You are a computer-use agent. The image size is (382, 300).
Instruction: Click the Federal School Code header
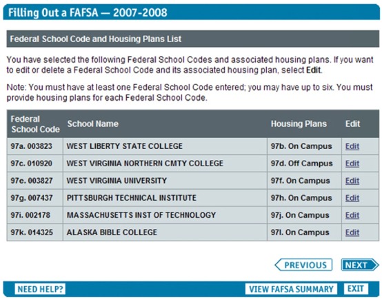click(x=35, y=124)
